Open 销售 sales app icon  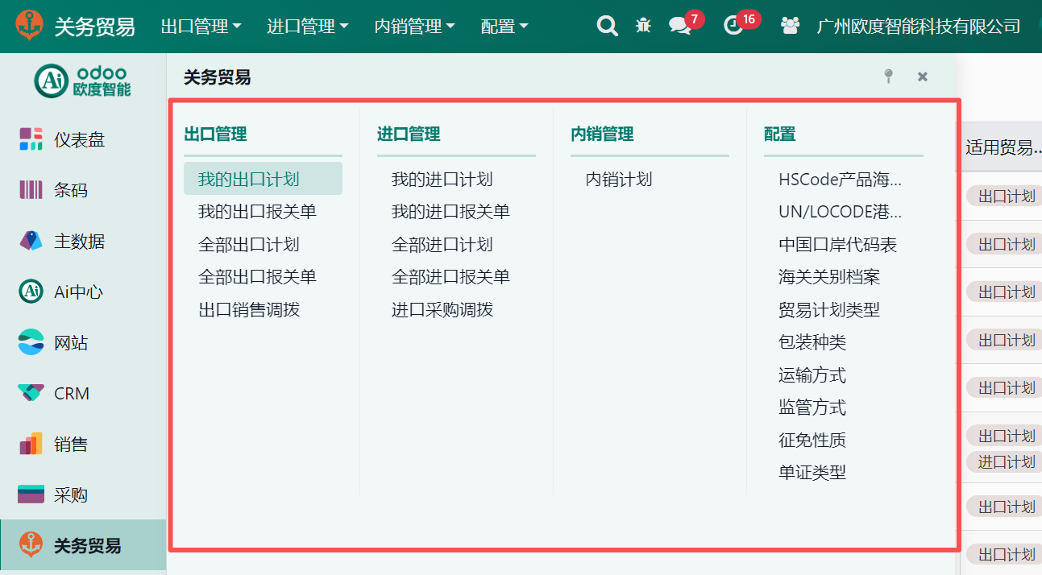pos(31,444)
